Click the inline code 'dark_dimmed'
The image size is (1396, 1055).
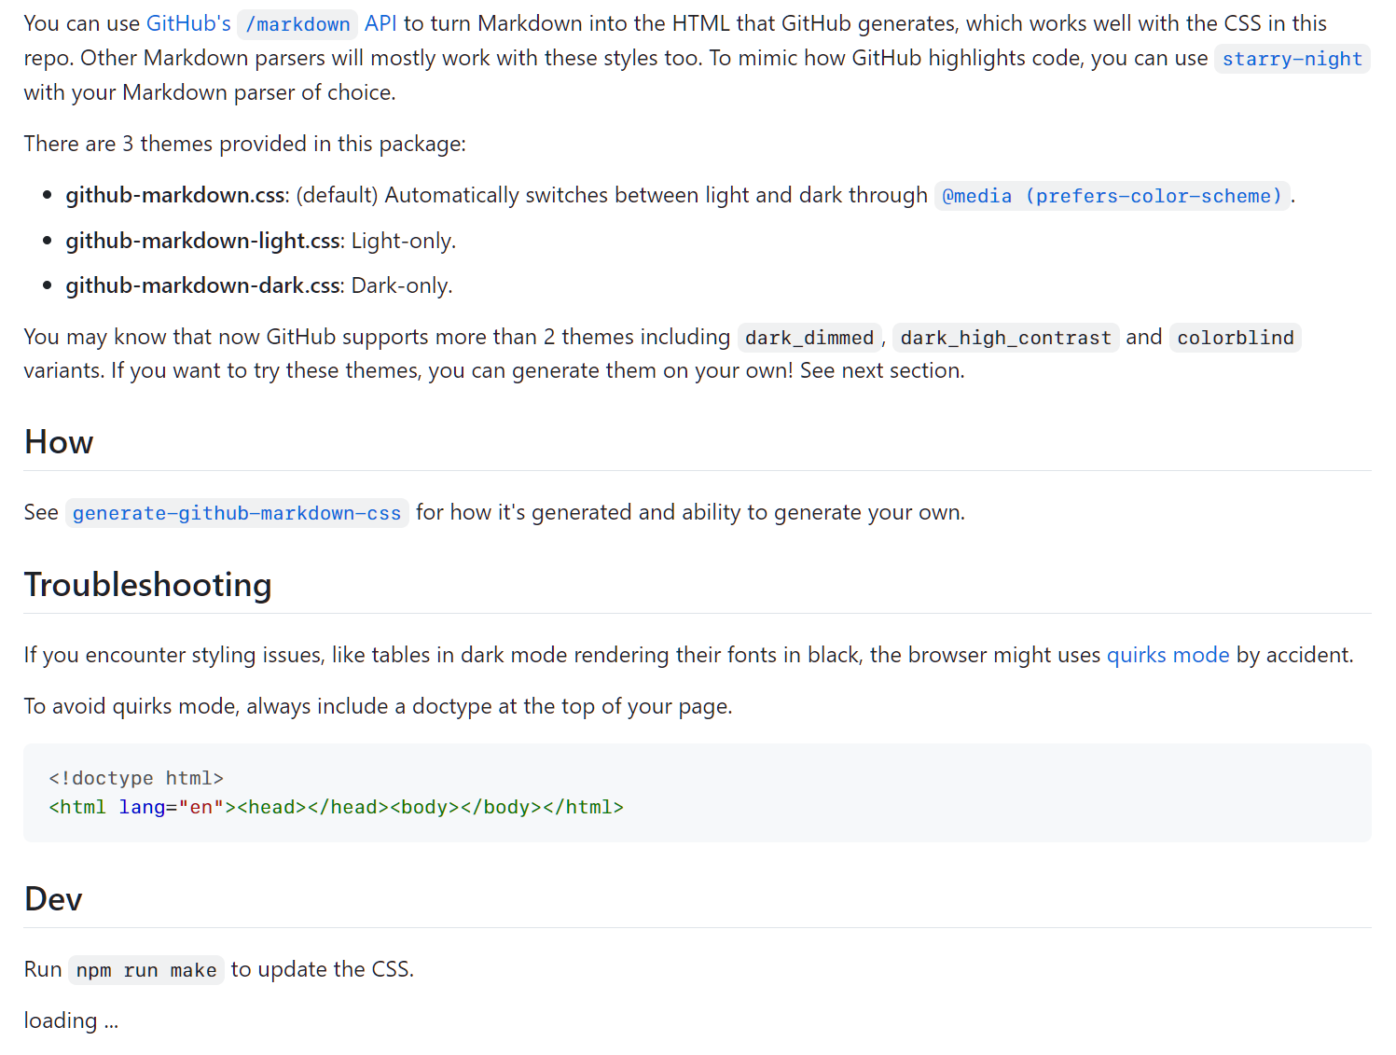809,338
